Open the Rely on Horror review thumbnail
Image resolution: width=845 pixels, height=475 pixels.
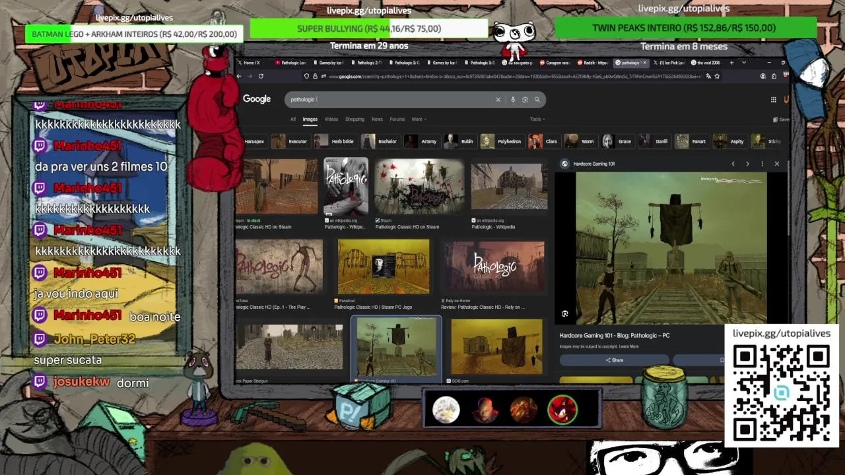click(x=494, y=267)
